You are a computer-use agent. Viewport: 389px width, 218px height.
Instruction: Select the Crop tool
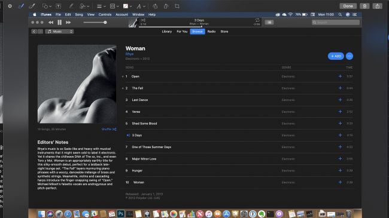177,6
